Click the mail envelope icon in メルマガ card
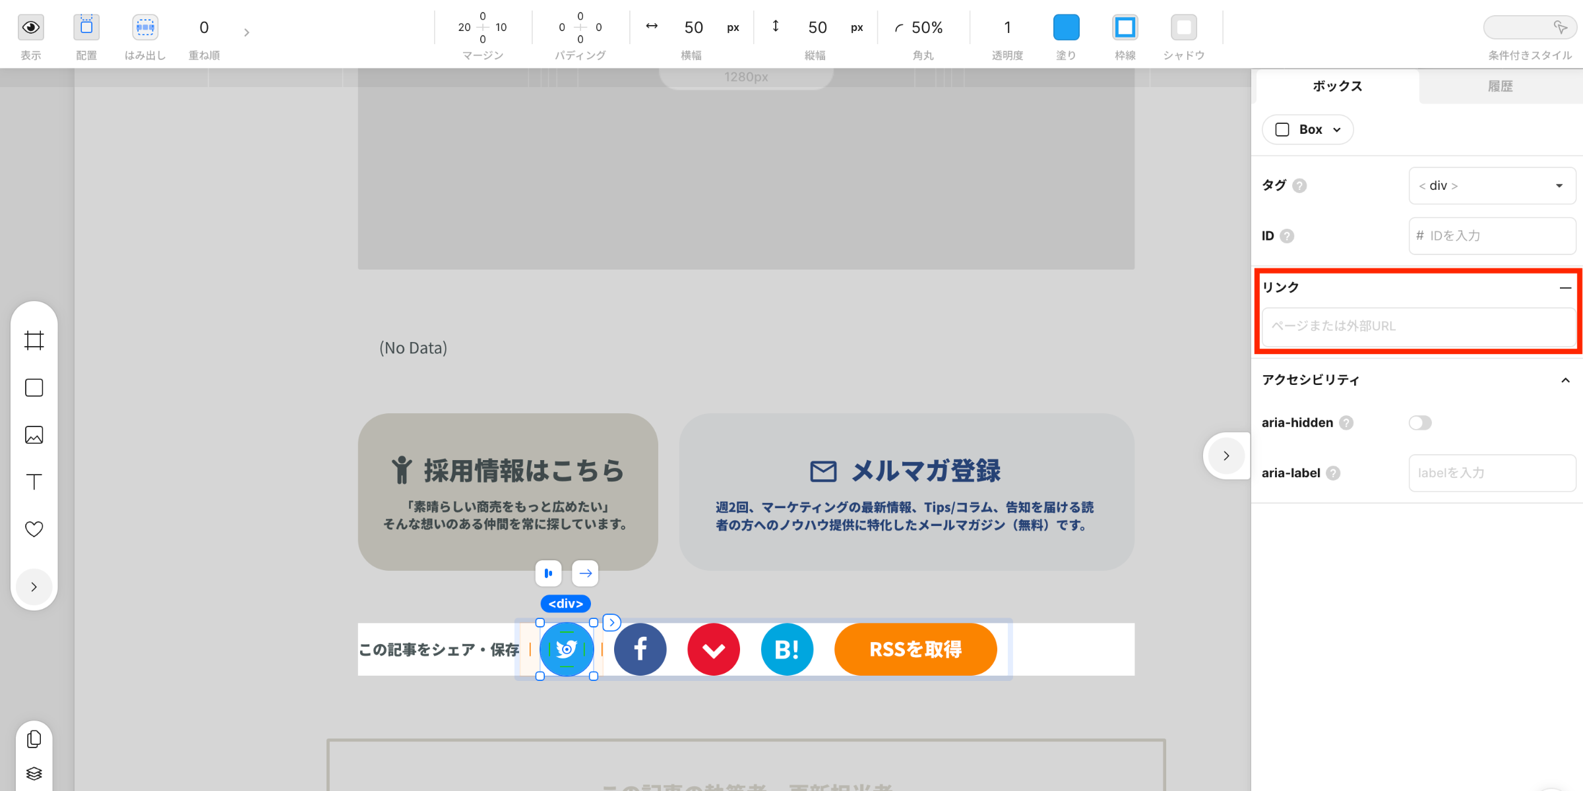The image size is (1583, 791). click(x=823, y=471)
